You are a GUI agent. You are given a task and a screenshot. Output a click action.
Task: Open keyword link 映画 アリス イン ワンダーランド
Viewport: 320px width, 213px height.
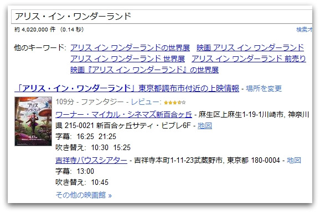coord(250,48)
